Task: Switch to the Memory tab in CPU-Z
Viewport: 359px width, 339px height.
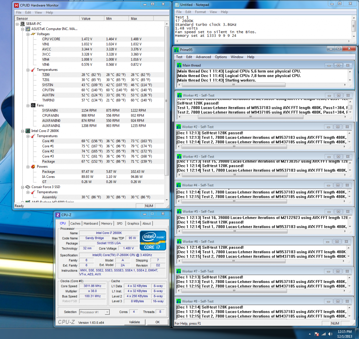Action: 107,223
